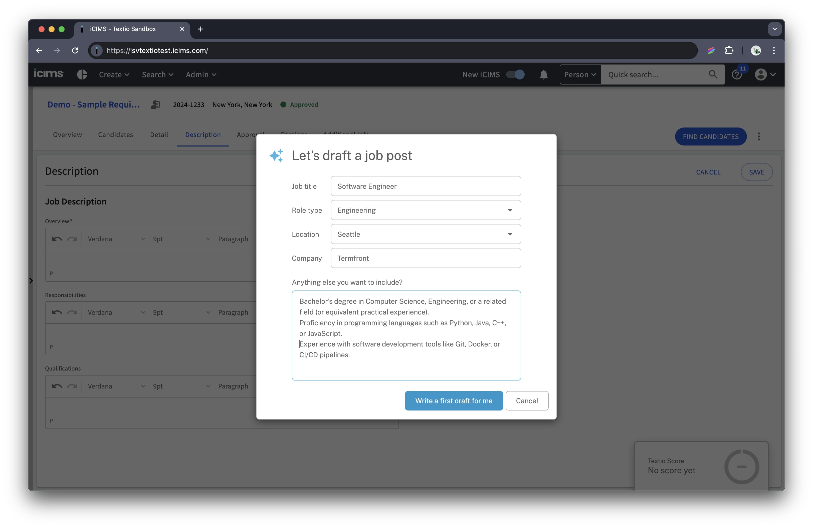This screenshot has height=528, width=813.
Task: Open the Role type dropdown
Action: click(x=426, y=210)
